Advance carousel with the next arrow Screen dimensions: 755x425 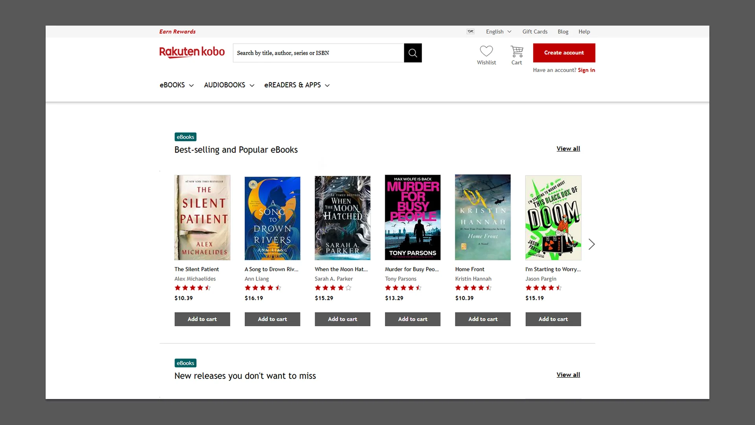pos(591,244)
